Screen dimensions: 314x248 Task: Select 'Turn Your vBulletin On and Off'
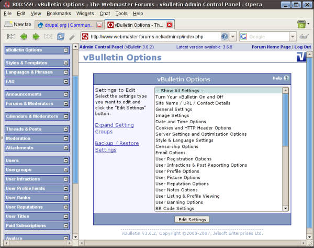(x=218, y=97)
